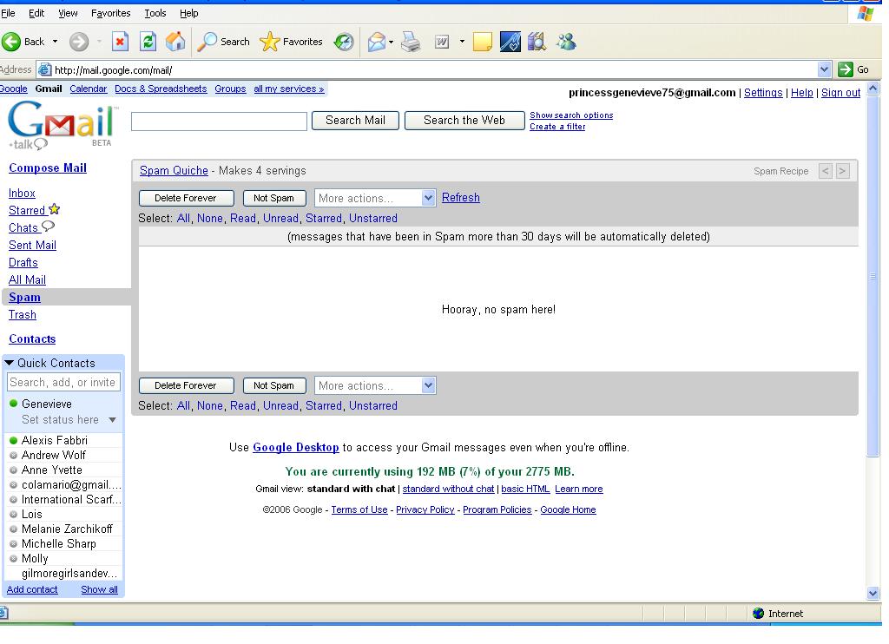Click the Google Desktop link
This screenshot has height=644, width=889.
tap(296, 447)
